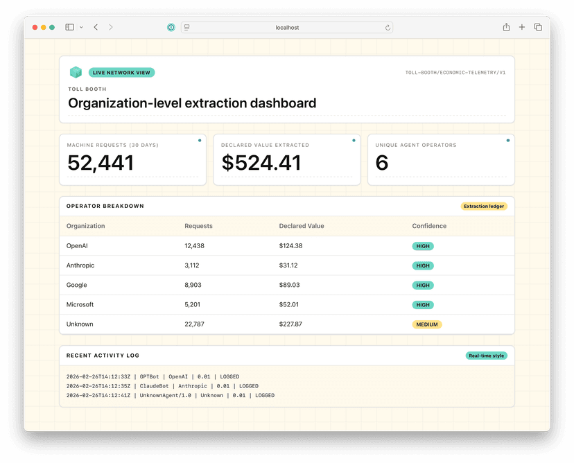Click the page reader icon in address bar
Viewport: 574px width, 463px height.
click(187, 28)
